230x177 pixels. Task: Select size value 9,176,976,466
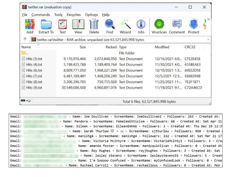75,59
